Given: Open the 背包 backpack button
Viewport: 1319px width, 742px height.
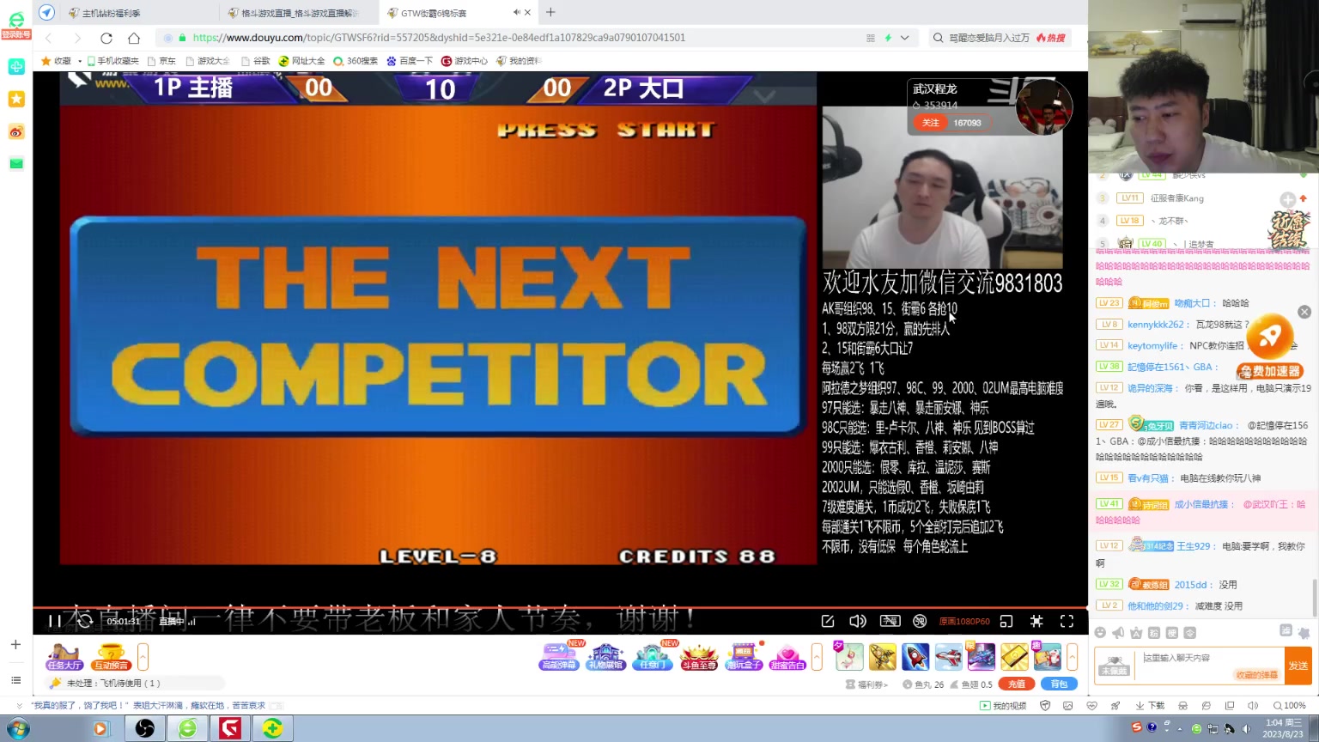Looking at the screenshot, I should point(1059,684).
